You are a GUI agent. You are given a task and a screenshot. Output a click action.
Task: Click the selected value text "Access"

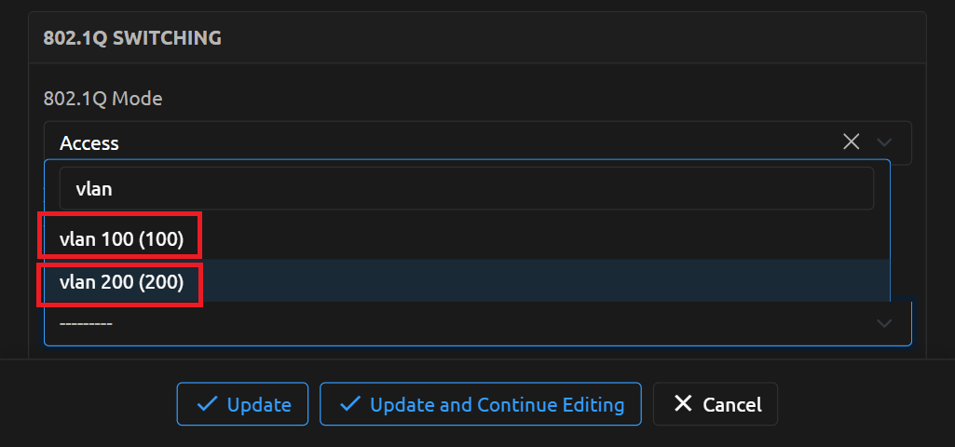coord(89,143)
